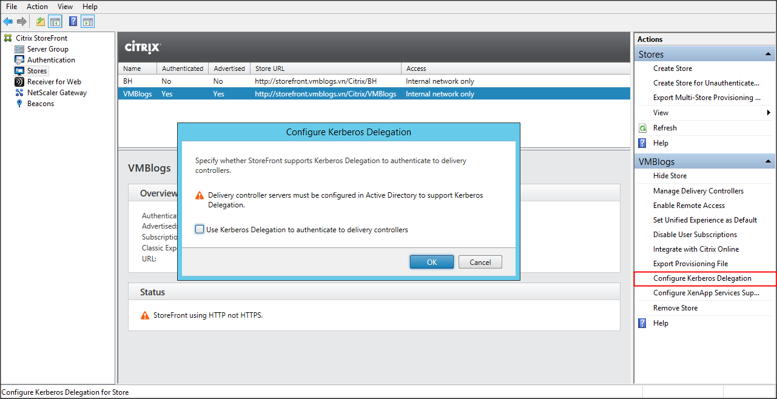Screen dimensions: 777x399
Task: Toggle the Show/Hide Action Pane toolbar icon
Action: [88, 22]
